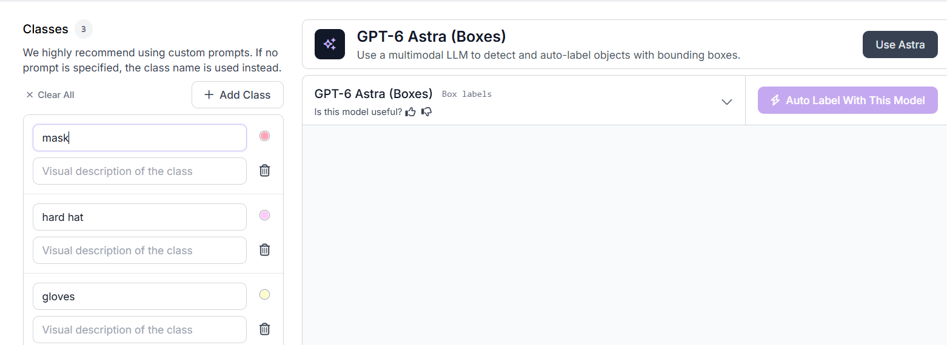Viewport: 947px width, 345px height.
Task: Click the gloves class name field
Action: 139,297
